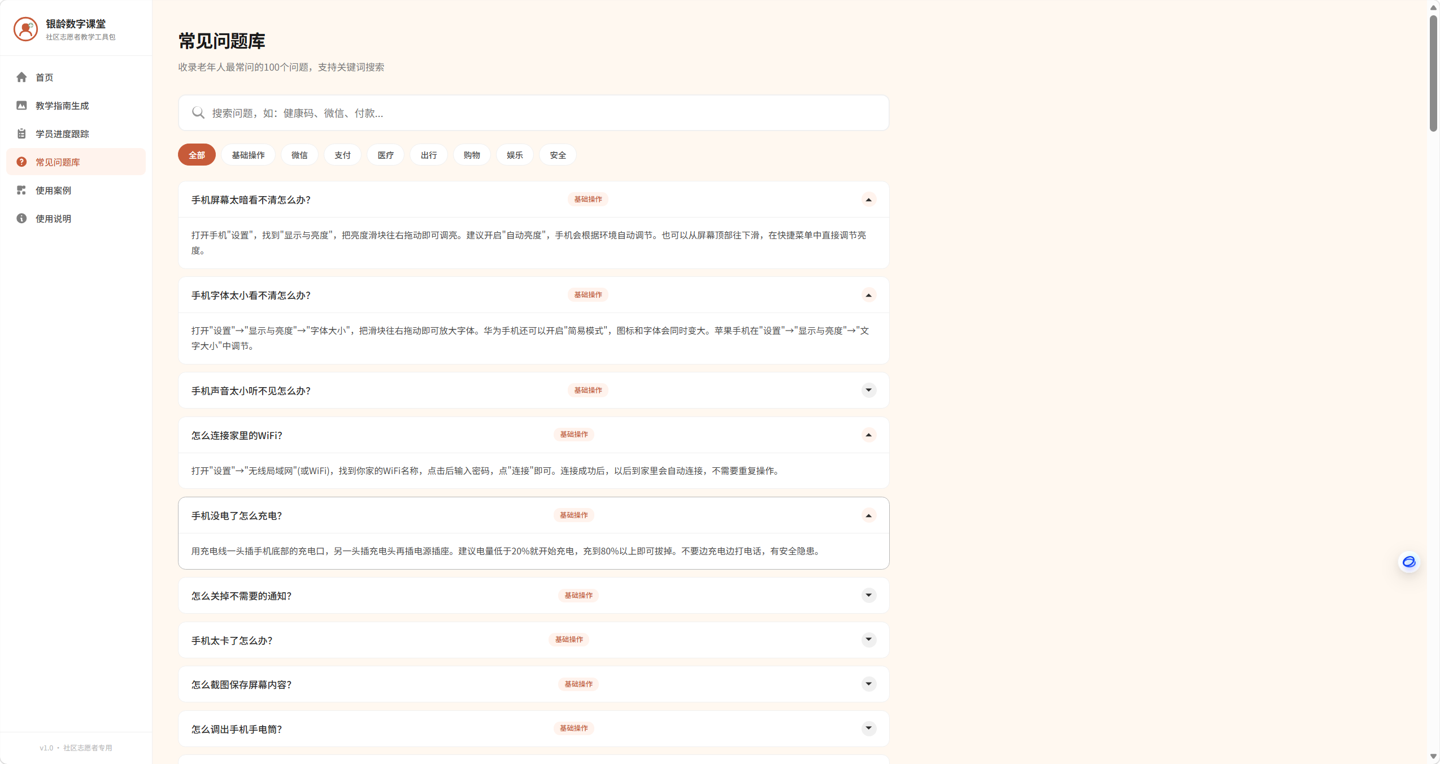
Task: Filter questions by 安全 category
Action: tap(558, 155)
